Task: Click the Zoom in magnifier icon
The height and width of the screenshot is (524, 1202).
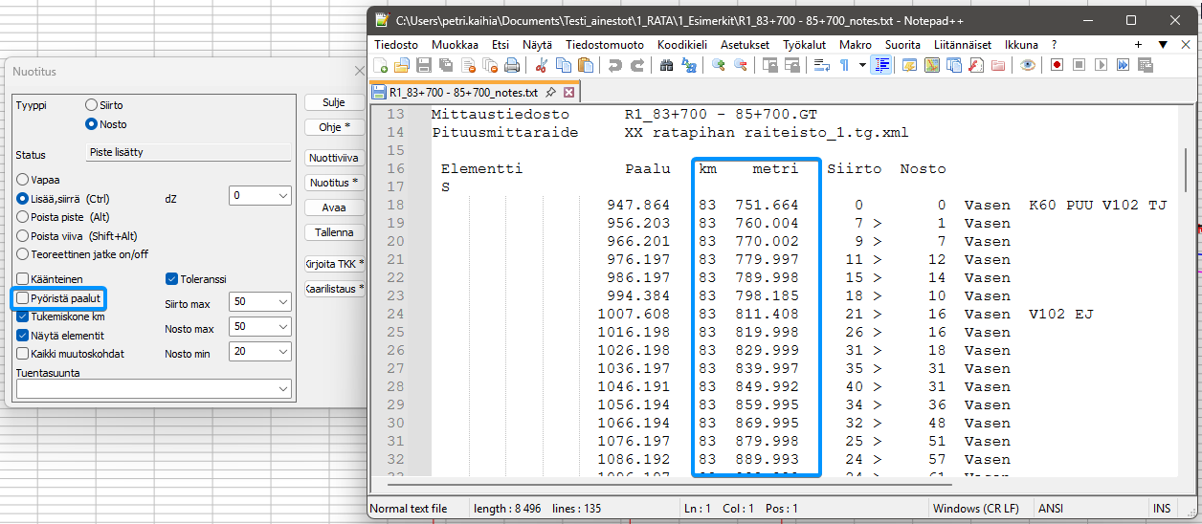Action: pos(717,65)
